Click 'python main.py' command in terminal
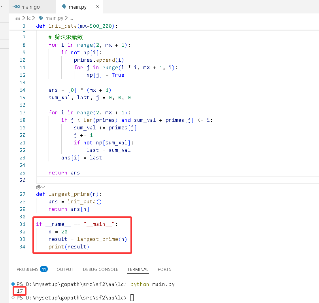Image resolution: width=319 pixels, height=303 pixels. click(152, 284)
